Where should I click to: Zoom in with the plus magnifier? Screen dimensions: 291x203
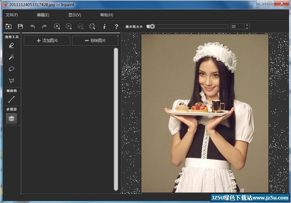57,27
